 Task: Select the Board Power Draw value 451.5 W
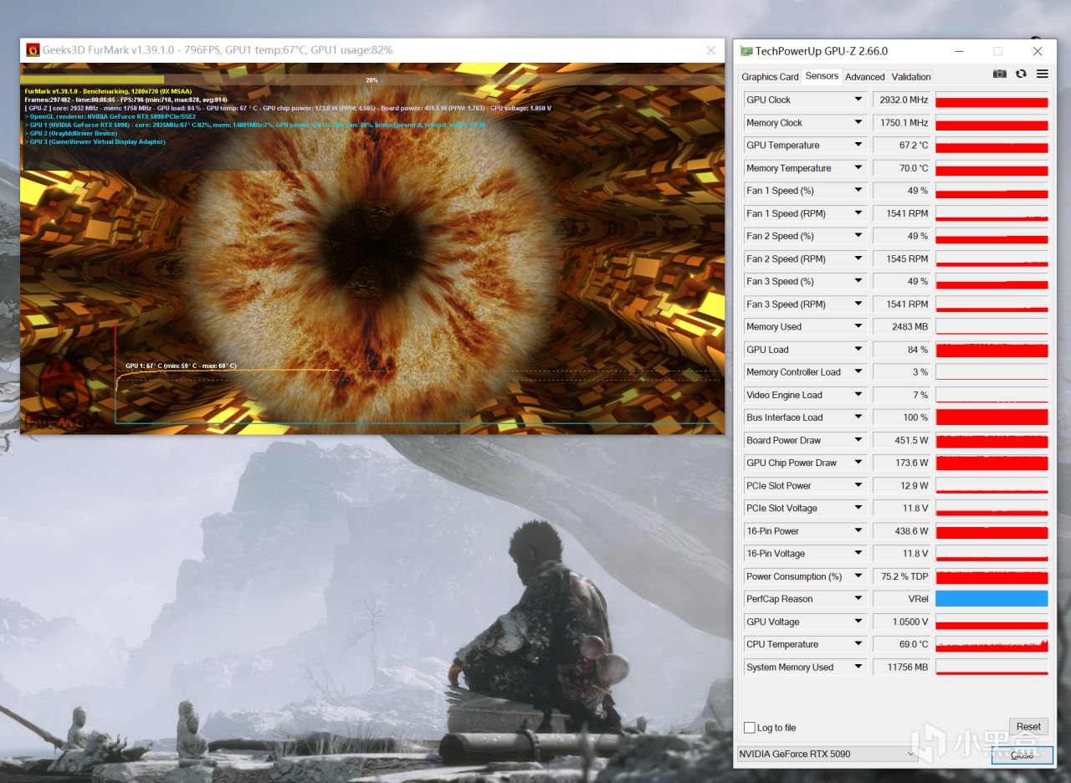click(902, 440)
